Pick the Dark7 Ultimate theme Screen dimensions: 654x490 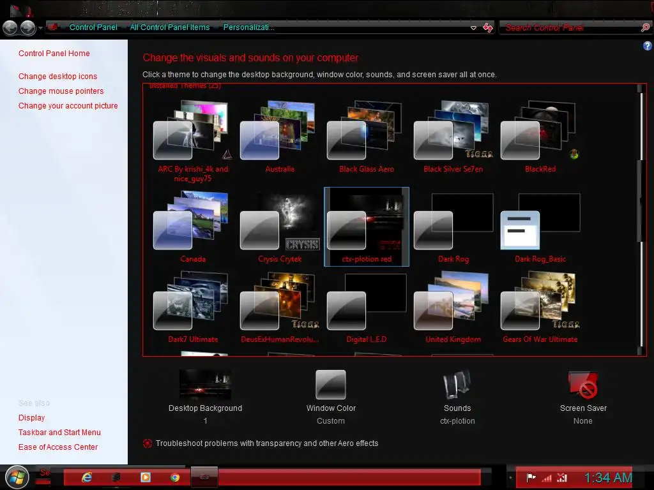coord(193,308)
